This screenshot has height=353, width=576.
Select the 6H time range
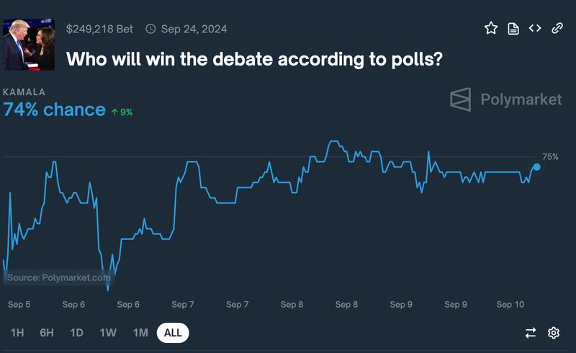47,333
